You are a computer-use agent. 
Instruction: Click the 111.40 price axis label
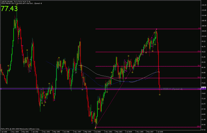[204, 16]
